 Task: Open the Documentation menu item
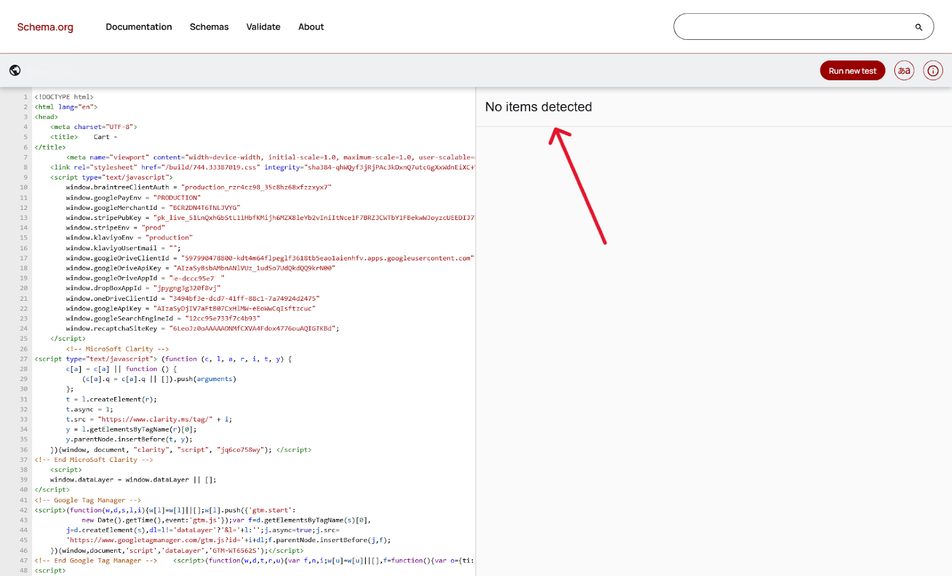tap(139, 27)
